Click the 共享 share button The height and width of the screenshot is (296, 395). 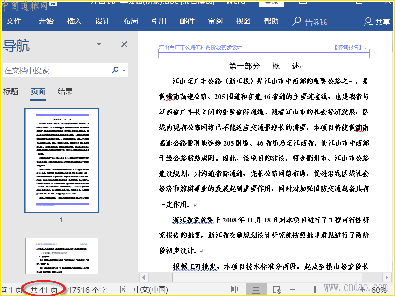tap(377, 22)
